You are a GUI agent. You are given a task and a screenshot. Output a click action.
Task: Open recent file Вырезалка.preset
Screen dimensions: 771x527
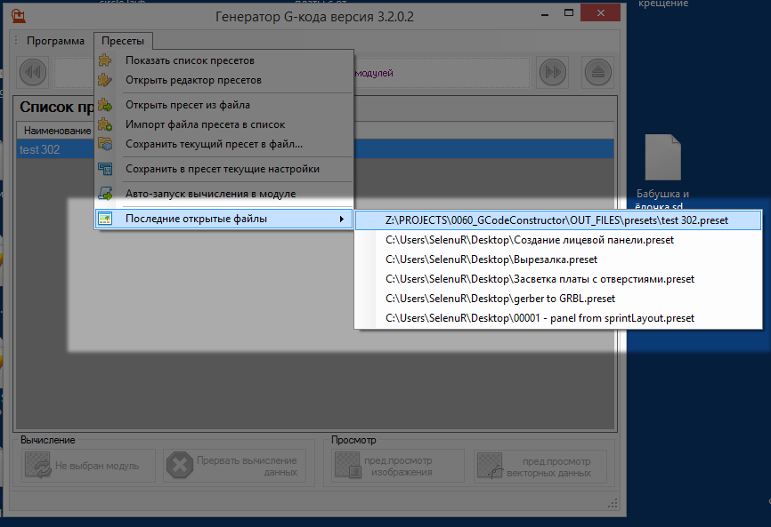tap(558, 260)
